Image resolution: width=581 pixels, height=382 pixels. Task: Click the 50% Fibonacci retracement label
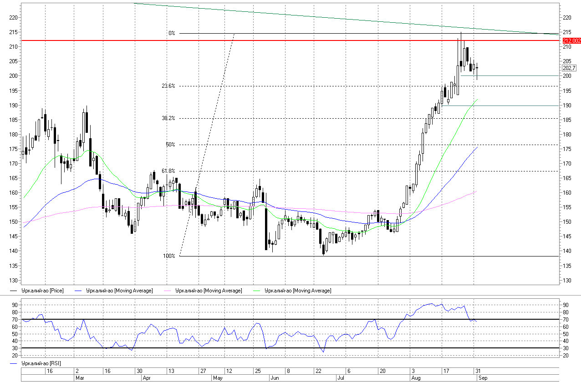(x=170, y=145)
